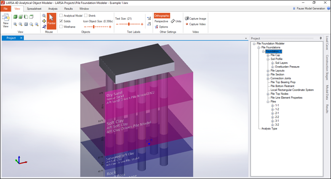
Task: Start Capture Video recording
Action: [x=195, y=24]
